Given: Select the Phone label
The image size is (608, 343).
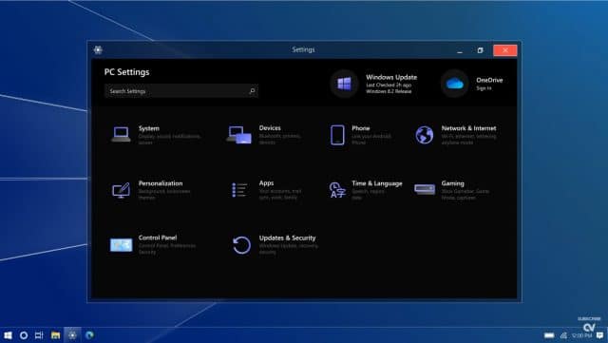Looking at the screenshot, I should [361, 128].
